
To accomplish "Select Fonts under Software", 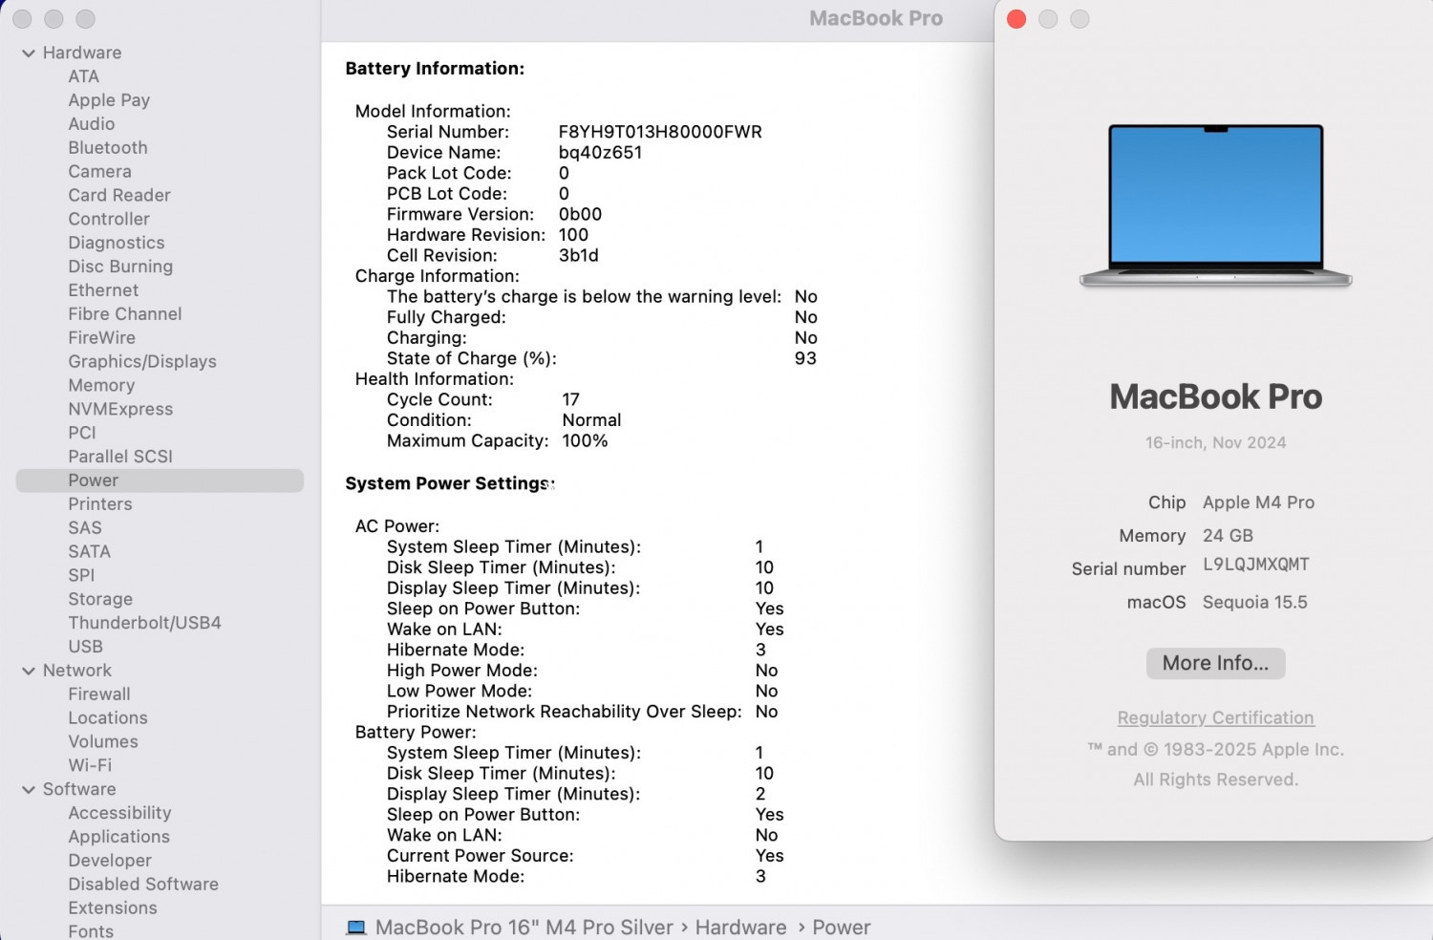I will pyautogui.click(x=91, y=930).
